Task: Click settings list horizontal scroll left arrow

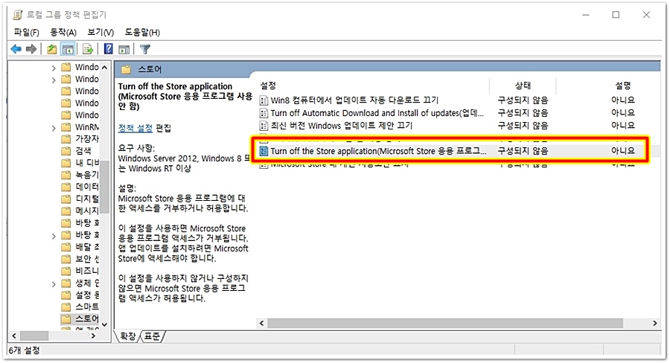Action: click(261, 324)
